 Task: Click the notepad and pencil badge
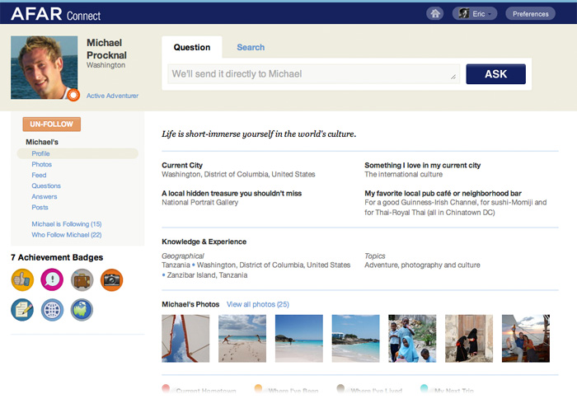click(x=22, y=310)
